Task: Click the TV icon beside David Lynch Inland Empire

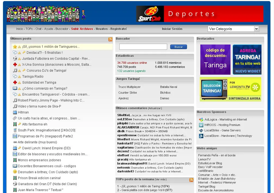Action: [x=15, y=148]
